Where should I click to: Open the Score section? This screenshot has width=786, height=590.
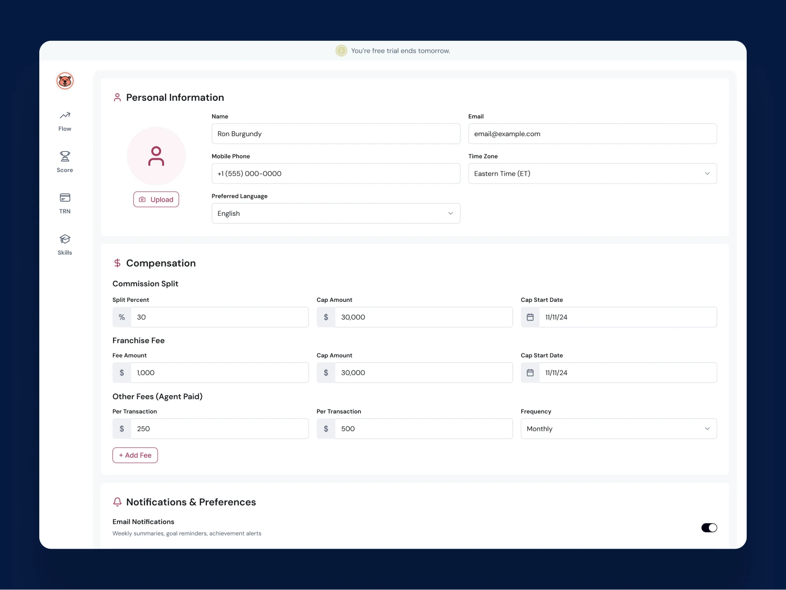tap(65, 162)
